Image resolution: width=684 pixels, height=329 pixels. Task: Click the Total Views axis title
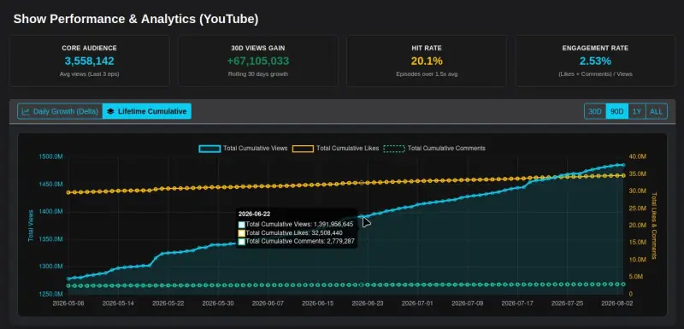pos(31,226)
